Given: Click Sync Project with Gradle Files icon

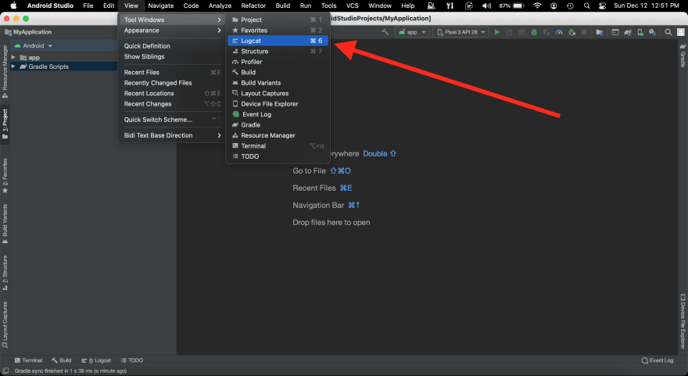Looking at the screenshot, I should (628, 32).
